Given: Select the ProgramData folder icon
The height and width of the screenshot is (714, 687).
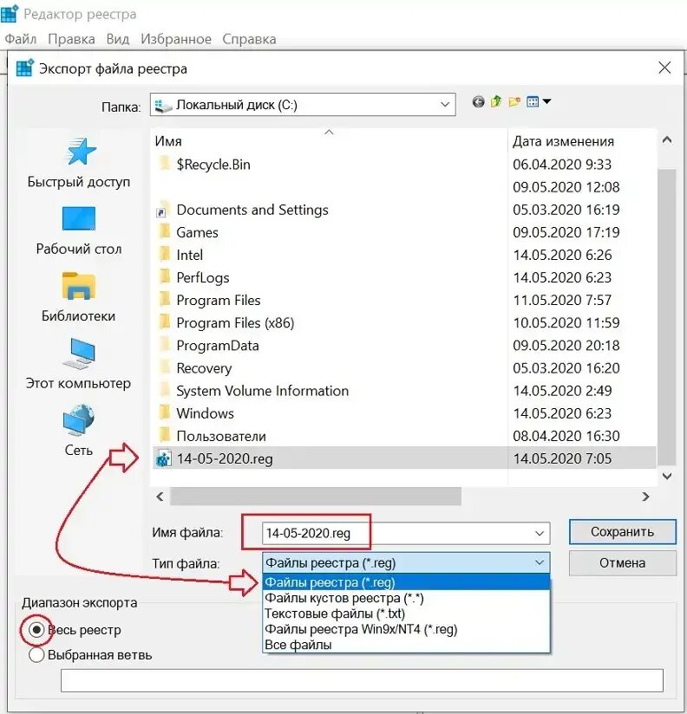Looking at the screenshot, I should 164,345.
